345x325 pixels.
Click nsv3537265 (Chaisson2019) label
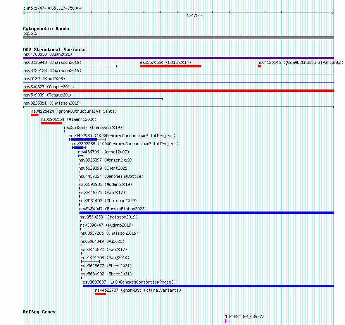point(109,233)
